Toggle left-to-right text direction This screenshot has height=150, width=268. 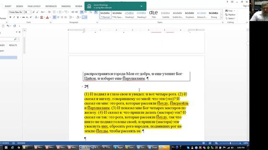point(82,12)
